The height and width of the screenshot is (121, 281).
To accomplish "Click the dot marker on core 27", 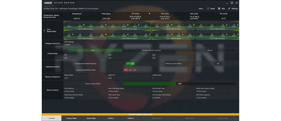I will 183,34.
